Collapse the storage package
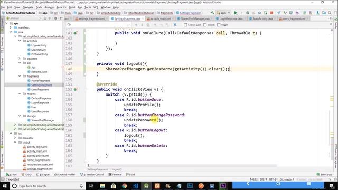The image size is (338, 190). point(20,116)
